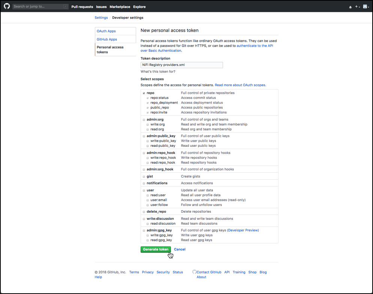The image size is (373, 294).
Task: Click Cancel to abort token creation
Action: click(x=180, y=249)
